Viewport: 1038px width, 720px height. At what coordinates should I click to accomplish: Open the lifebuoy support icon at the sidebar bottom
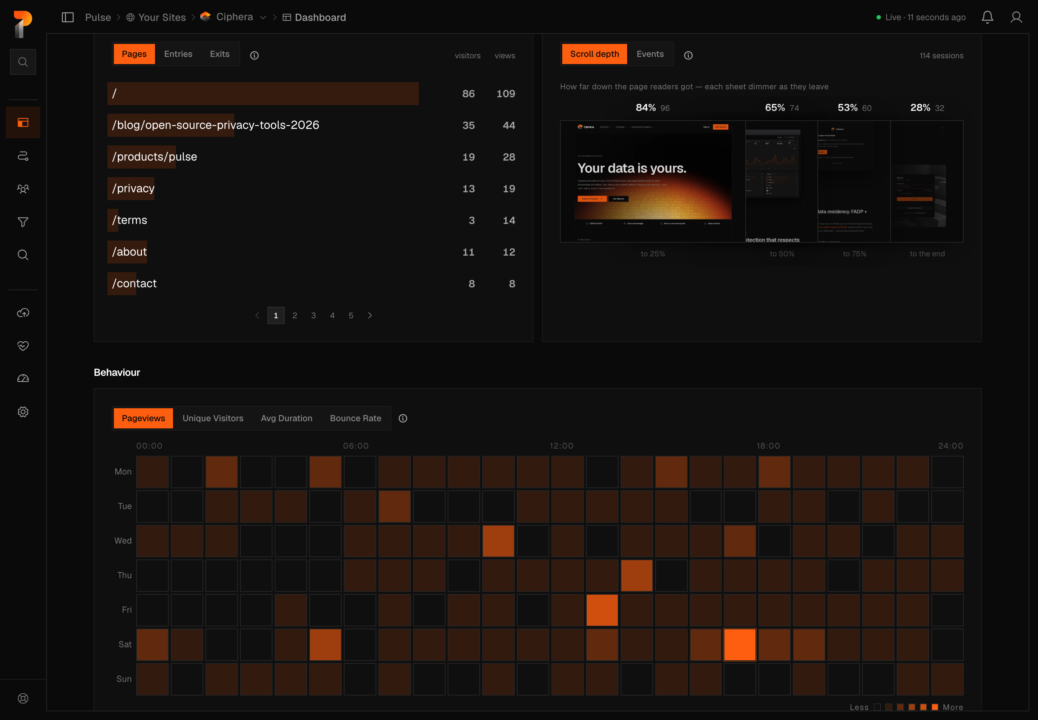tap(23, 698)
